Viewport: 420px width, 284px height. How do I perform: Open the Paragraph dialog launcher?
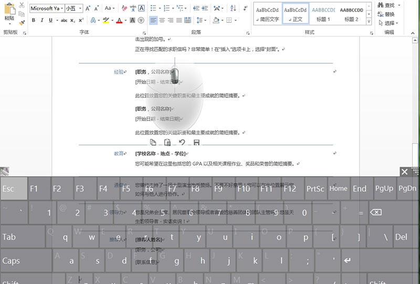(x=248, y=33)
